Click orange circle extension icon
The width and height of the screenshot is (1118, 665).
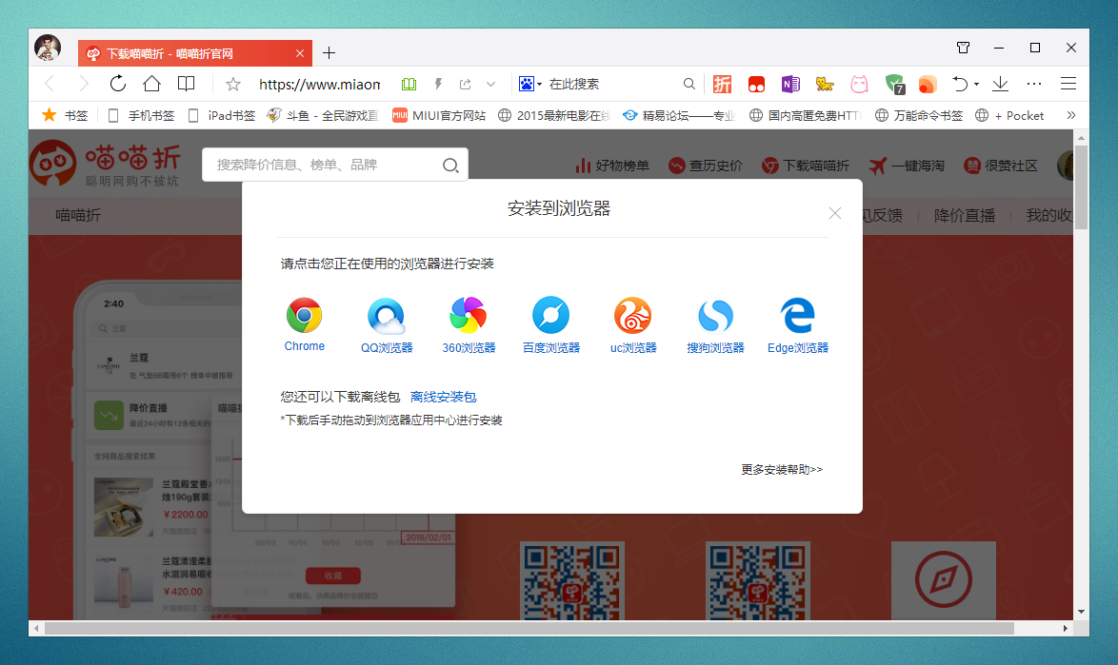pos(928,85)
